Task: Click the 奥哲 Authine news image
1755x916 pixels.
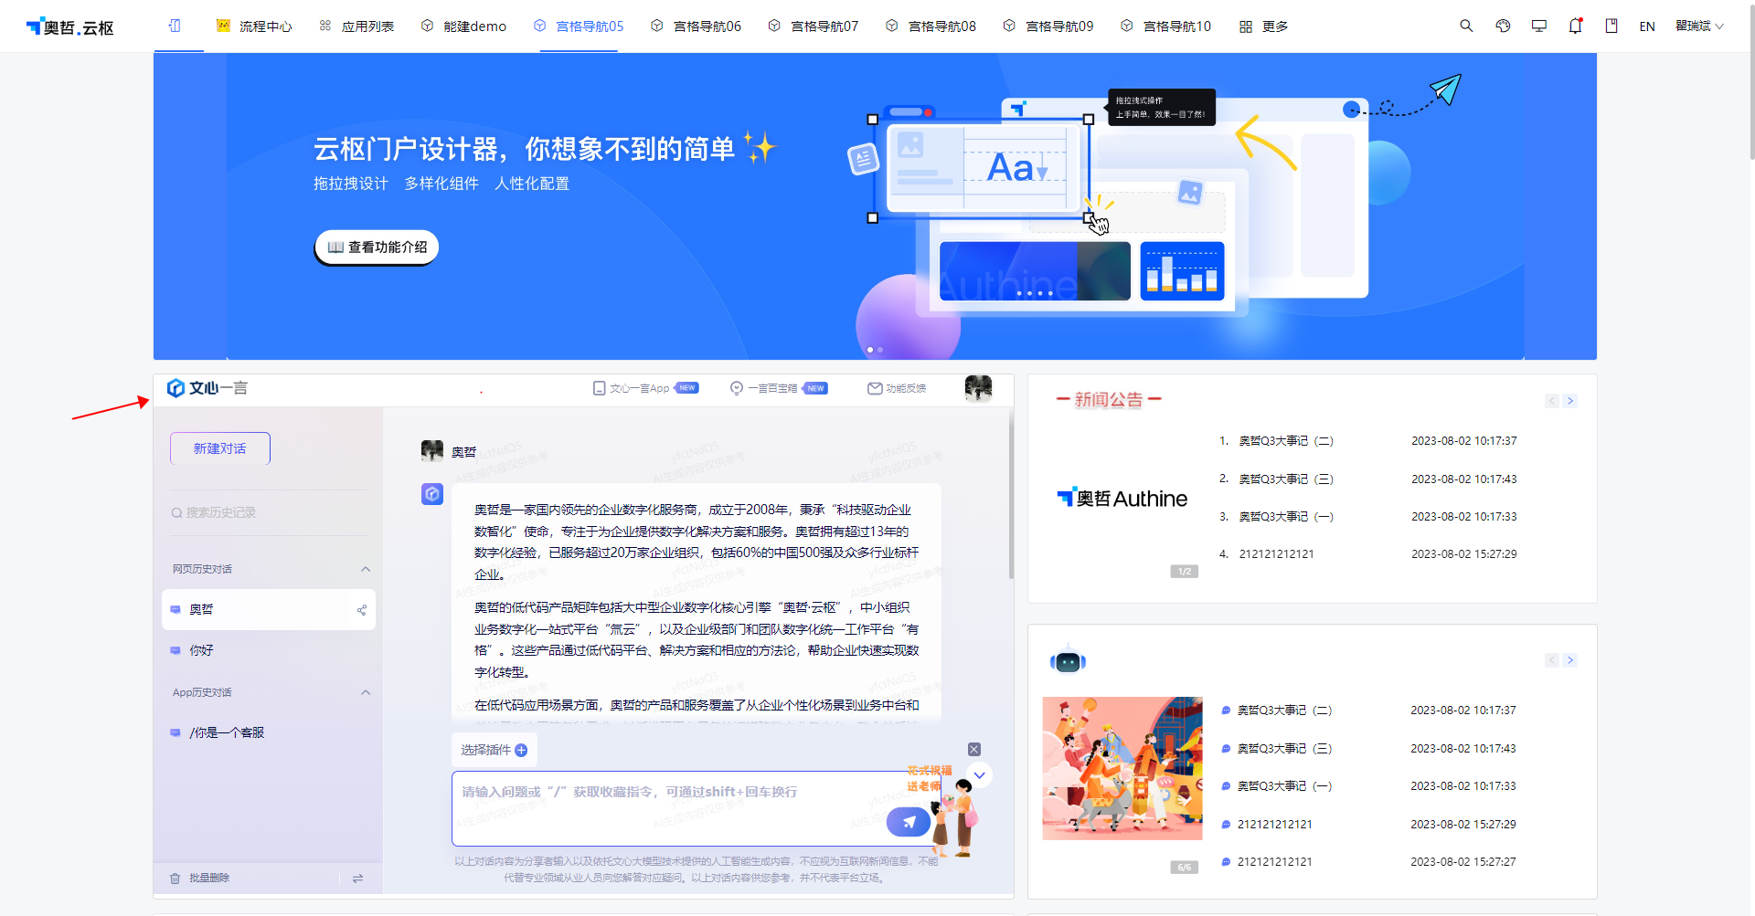Action: pyautogui.click(x=1122, y=498)
